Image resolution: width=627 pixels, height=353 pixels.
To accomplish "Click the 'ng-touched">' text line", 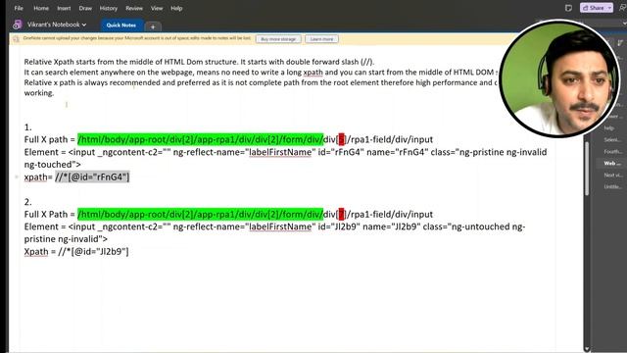I will [x=52, y=165].
